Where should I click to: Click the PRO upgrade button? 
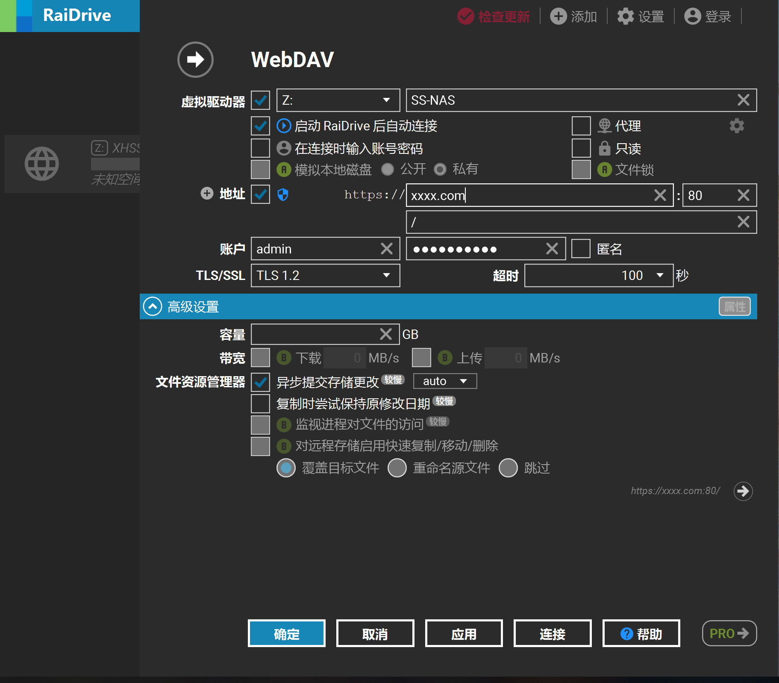[729, 633]
